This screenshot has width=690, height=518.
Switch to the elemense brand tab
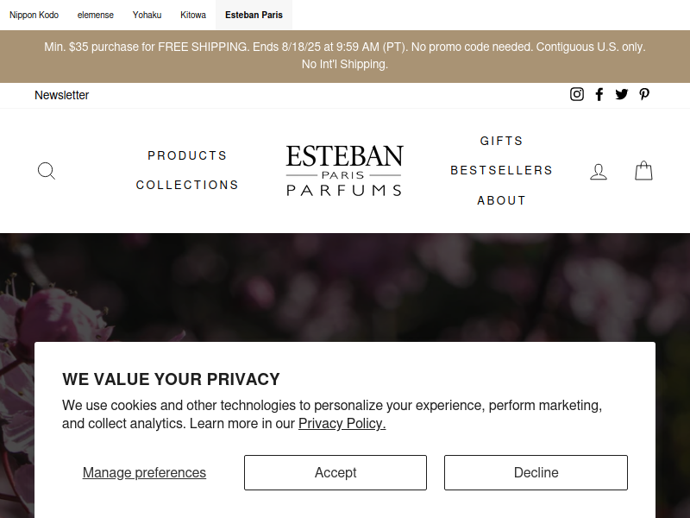point(96,15)
